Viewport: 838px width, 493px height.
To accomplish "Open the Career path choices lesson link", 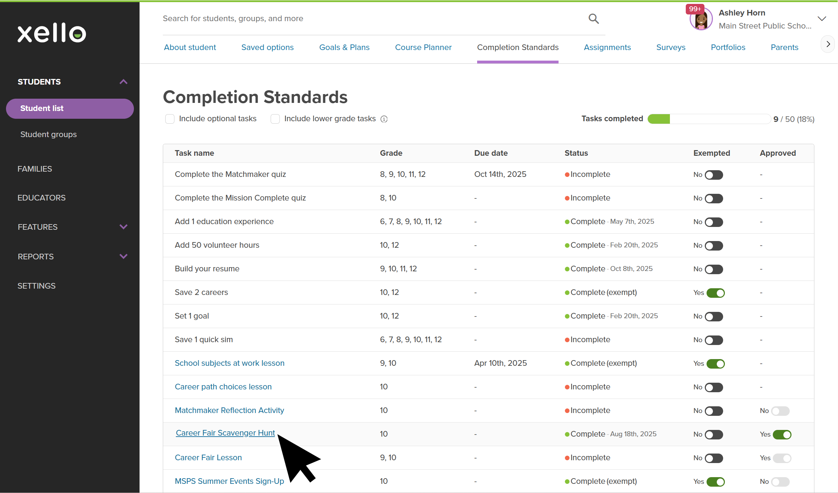I will (x=223, y=387).
